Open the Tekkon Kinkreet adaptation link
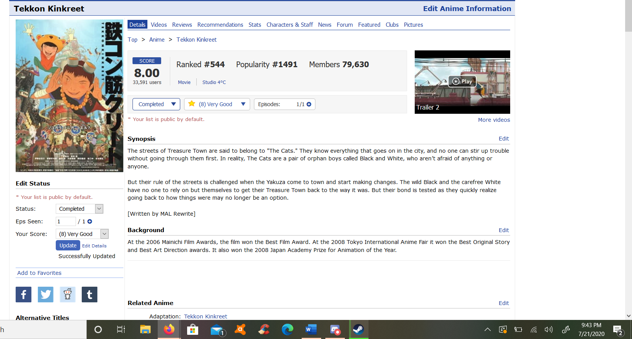632x339 pixels. [x=205, y=316]
